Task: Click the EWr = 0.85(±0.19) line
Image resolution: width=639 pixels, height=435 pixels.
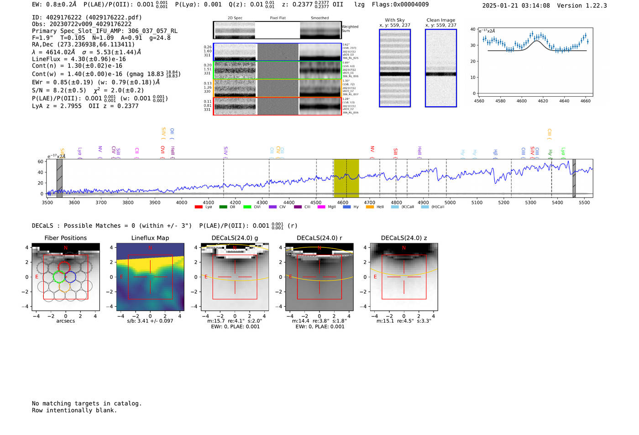Action: pyautogui.click(x=96, y=83)
